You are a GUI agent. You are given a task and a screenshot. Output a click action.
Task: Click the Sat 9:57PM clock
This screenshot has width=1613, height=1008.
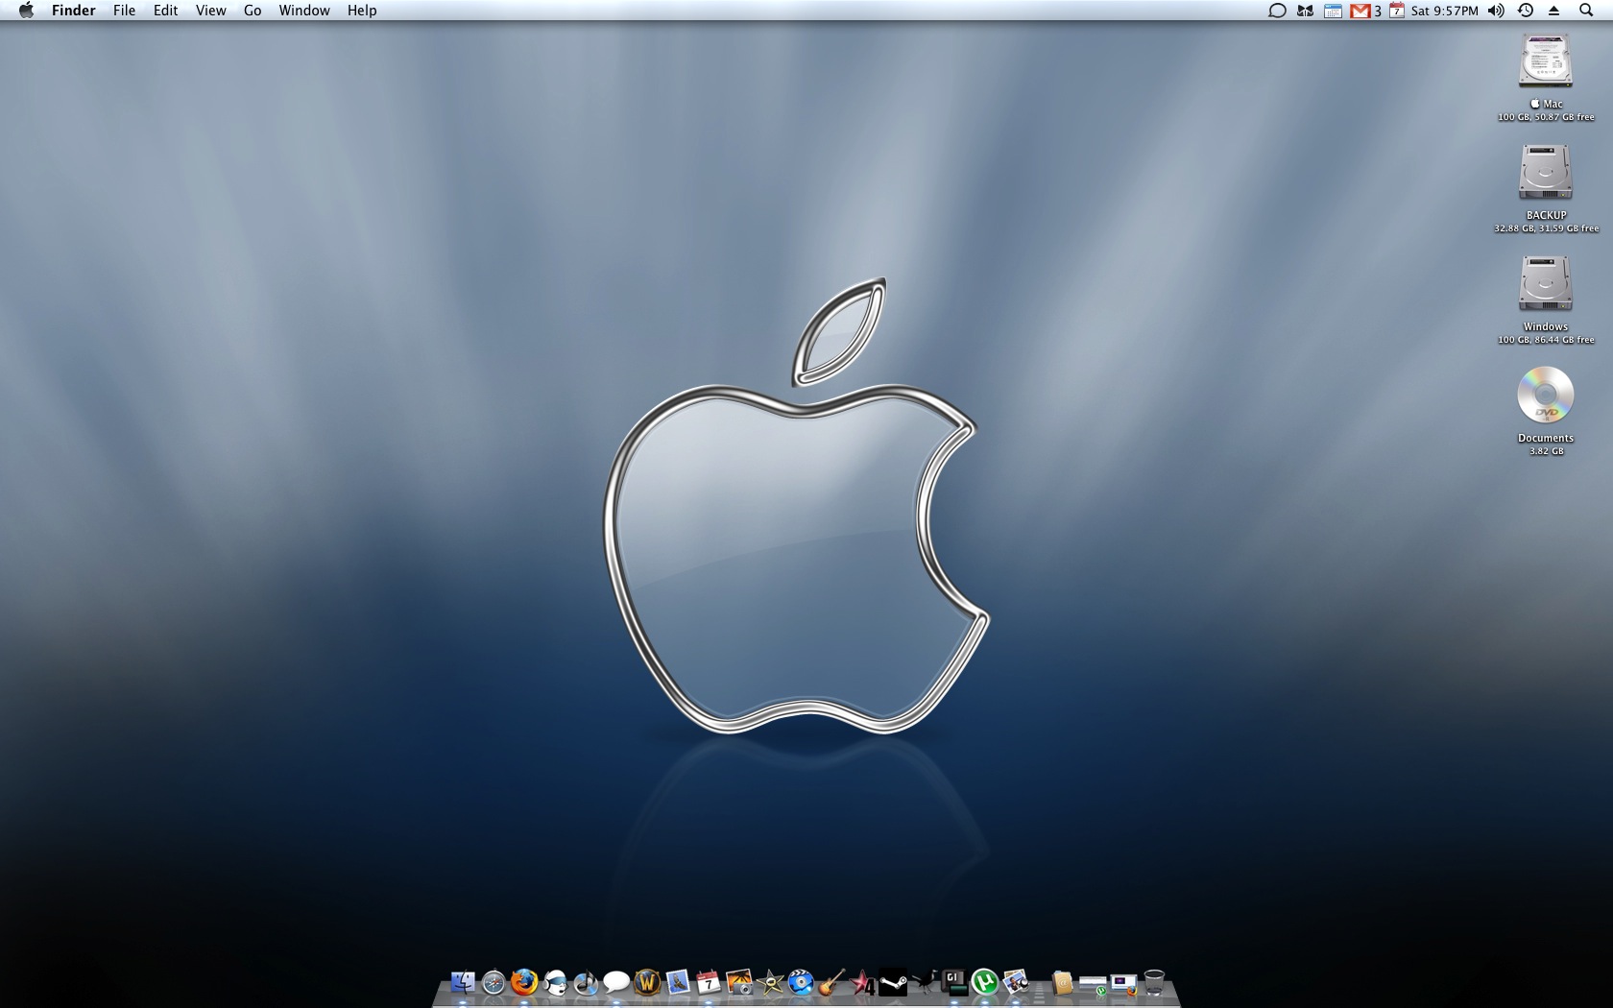coord(1444,11)
